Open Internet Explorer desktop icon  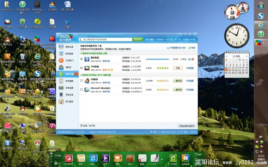tap(37, 59)
